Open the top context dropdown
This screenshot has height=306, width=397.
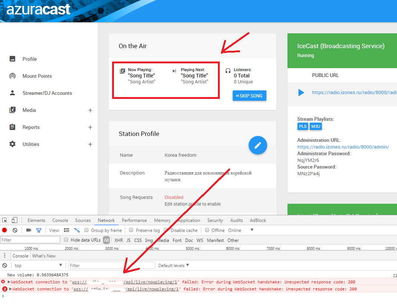[38, 266]
